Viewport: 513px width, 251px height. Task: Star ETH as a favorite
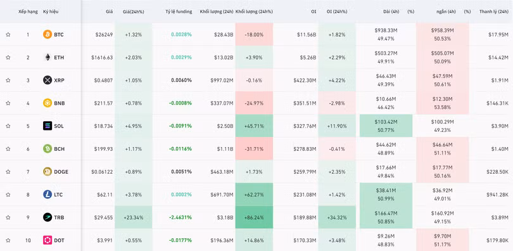pyautogui.click(x=8, y=57)
